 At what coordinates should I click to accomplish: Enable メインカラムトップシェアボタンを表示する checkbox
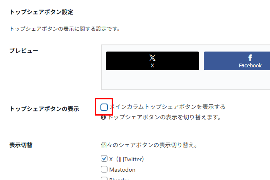coord(104,107)
